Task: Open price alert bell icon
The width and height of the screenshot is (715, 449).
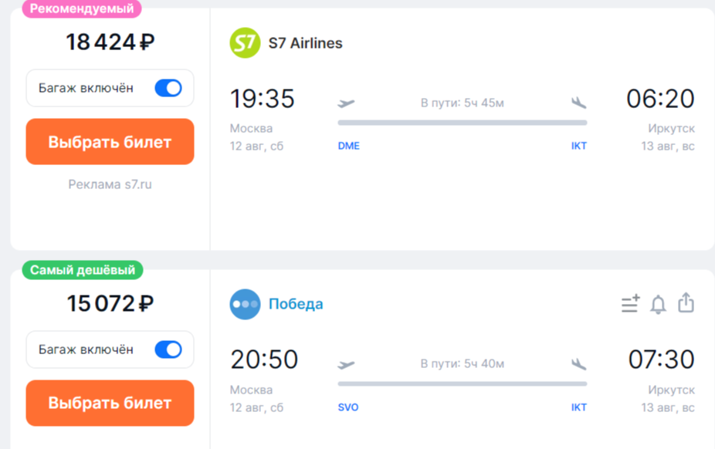Action: click(658, 304)
